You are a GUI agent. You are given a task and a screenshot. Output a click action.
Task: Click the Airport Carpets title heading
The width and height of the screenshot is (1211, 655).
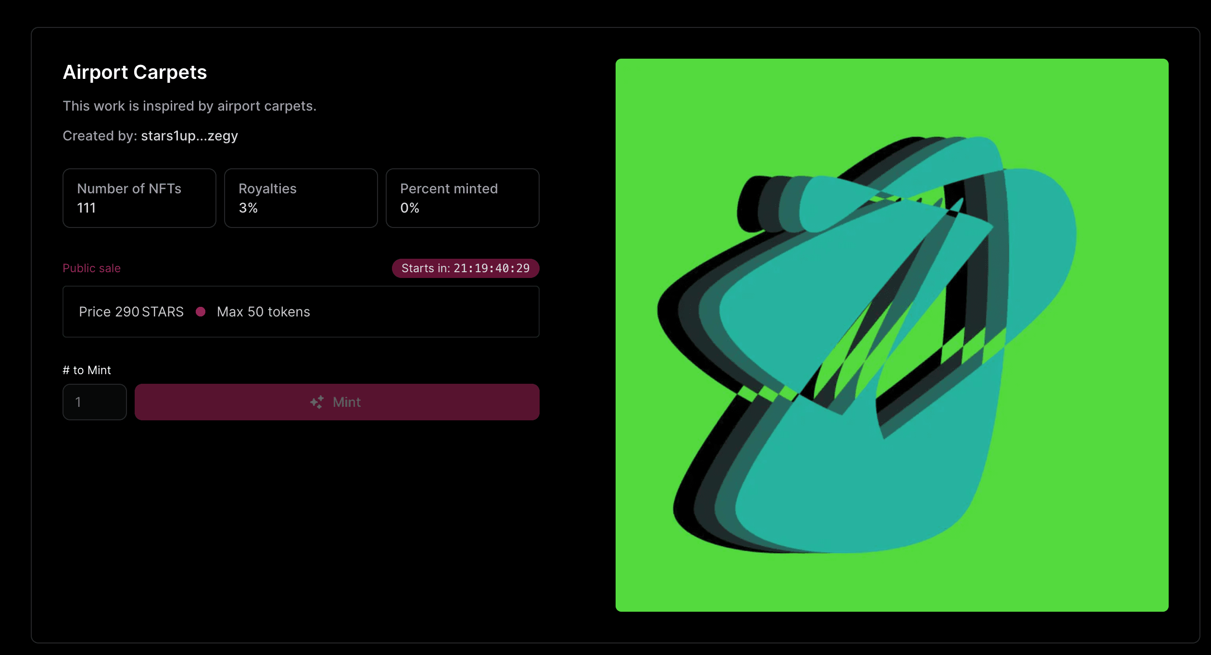point(135,72)
